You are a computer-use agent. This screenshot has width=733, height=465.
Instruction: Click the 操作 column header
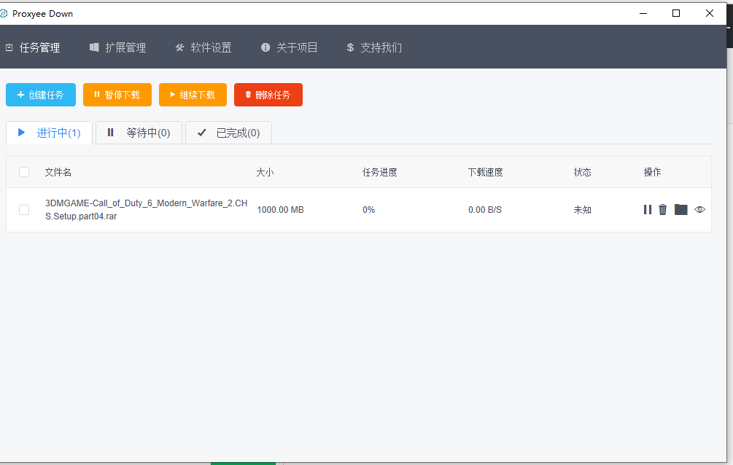[653, 173]
